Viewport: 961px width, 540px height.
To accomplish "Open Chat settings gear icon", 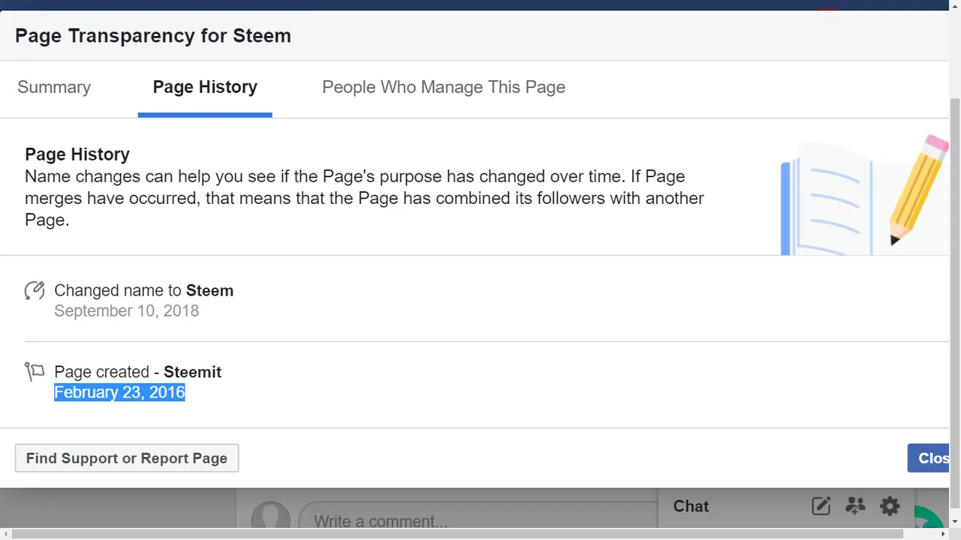I will coord(890,506).
